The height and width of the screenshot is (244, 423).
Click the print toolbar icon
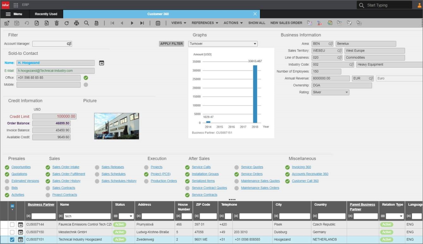[77, 23]
